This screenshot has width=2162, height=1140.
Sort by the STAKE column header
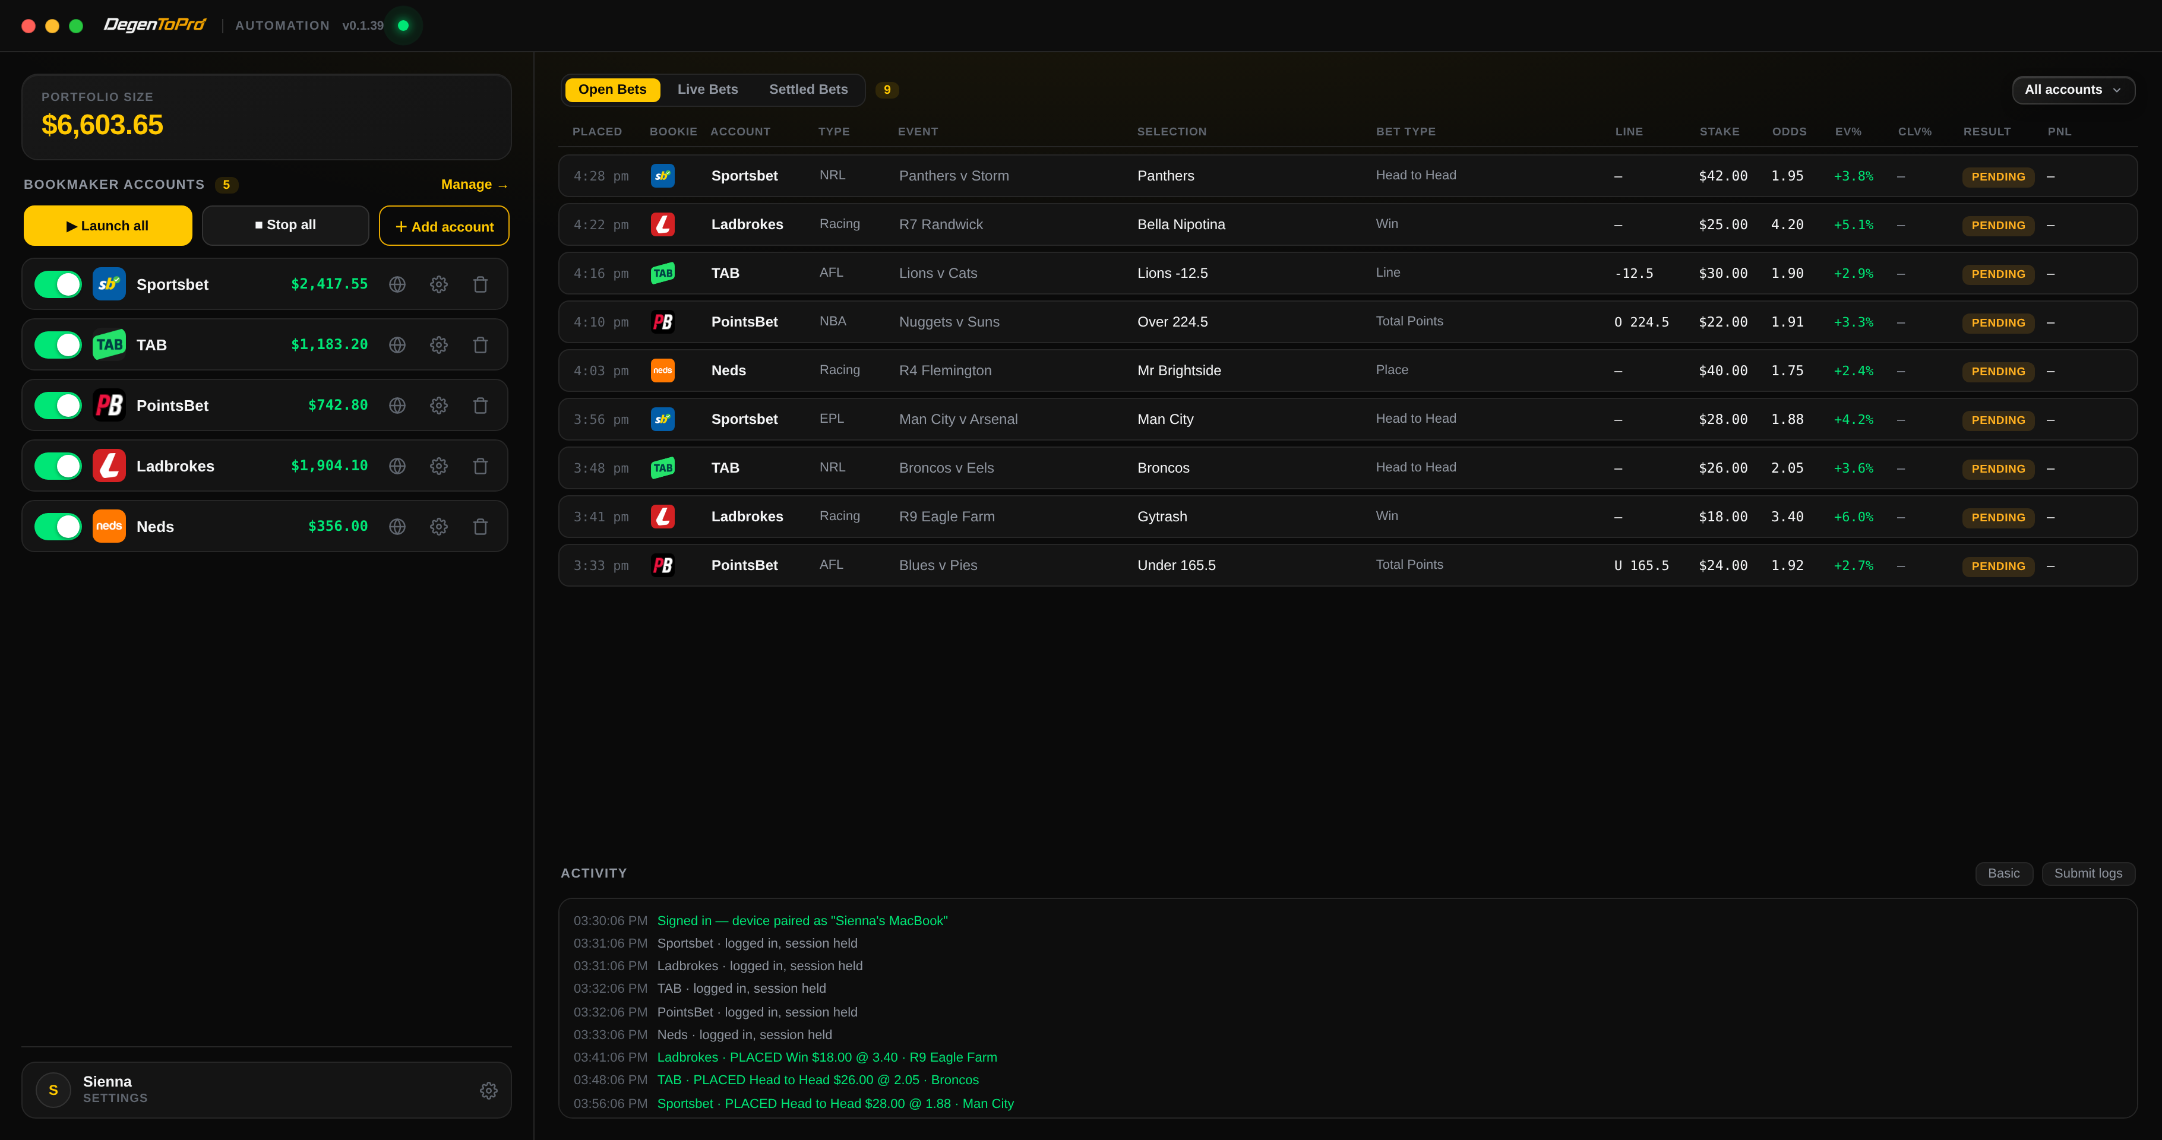[1720, 132]
